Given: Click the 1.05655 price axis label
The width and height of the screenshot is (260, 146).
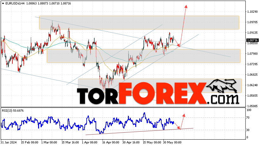Looking at the screenshot, I should (x=252, y=95).
